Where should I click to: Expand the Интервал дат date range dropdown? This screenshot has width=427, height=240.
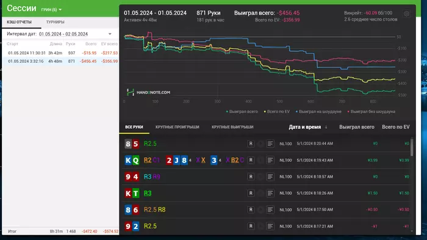110,34
